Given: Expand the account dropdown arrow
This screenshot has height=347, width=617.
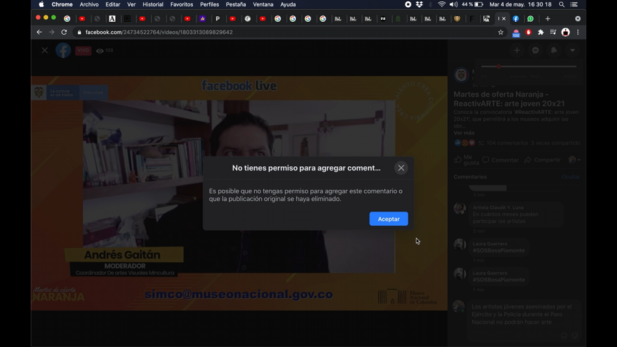Looking at the screenshot, I should click(x=572, y=51).
